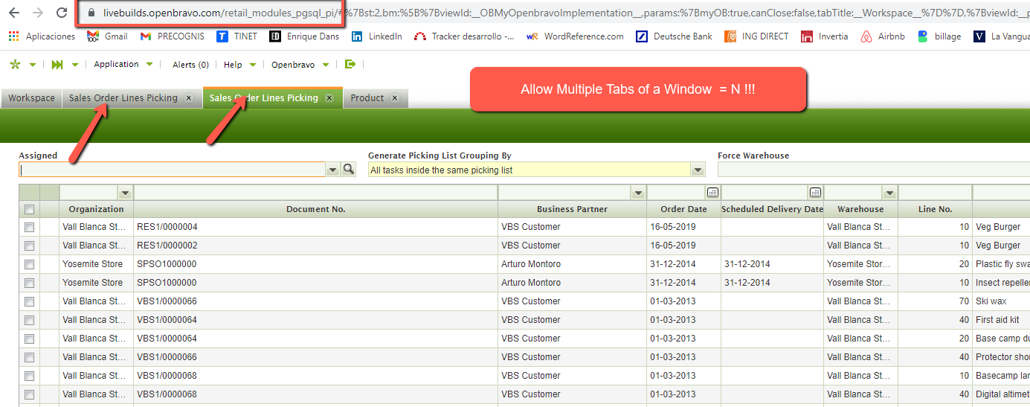
Task: Check the Protector row checkbox
Action: point(29,357)
